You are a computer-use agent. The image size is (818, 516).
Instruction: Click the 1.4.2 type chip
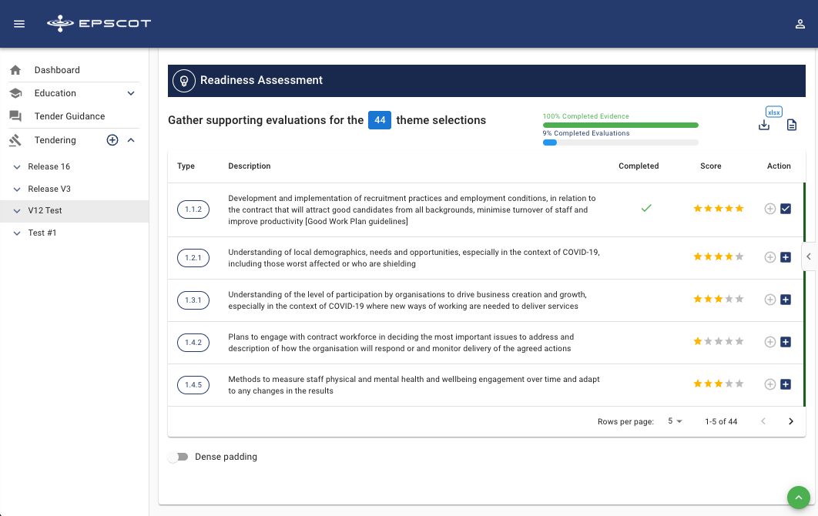(193, 342)
